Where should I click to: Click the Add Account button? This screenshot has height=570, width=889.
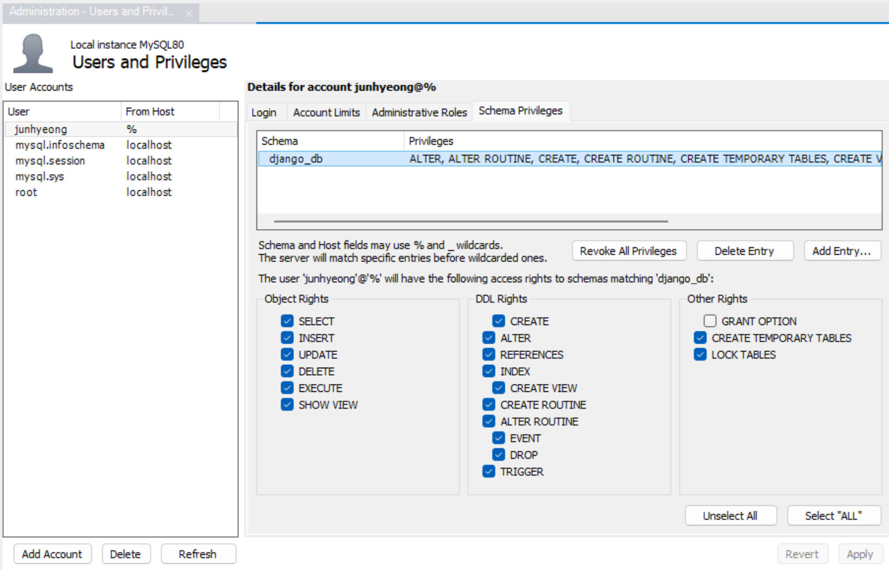click(x=52, y=554)
